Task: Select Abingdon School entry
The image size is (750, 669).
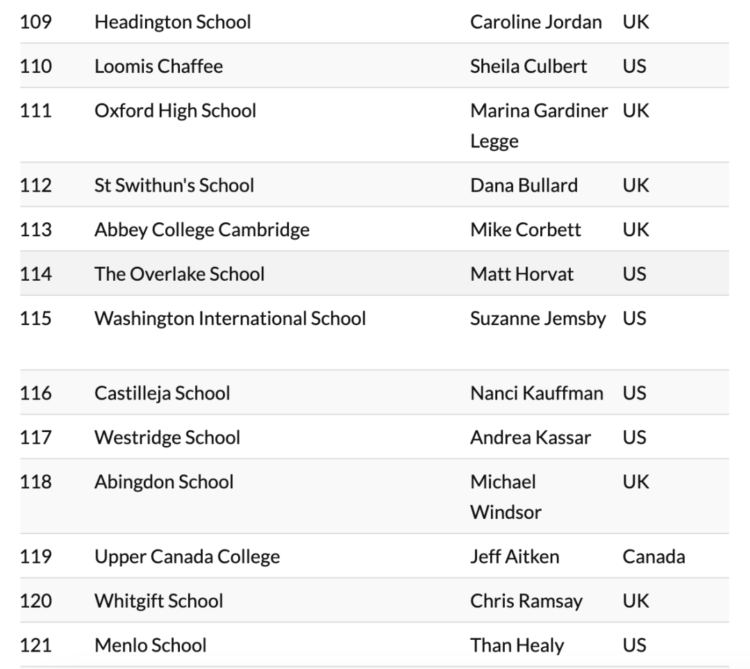Action: tap(164, 482)
